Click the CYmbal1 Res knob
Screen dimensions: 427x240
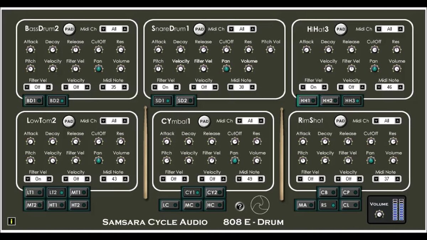tap(256, 141)
